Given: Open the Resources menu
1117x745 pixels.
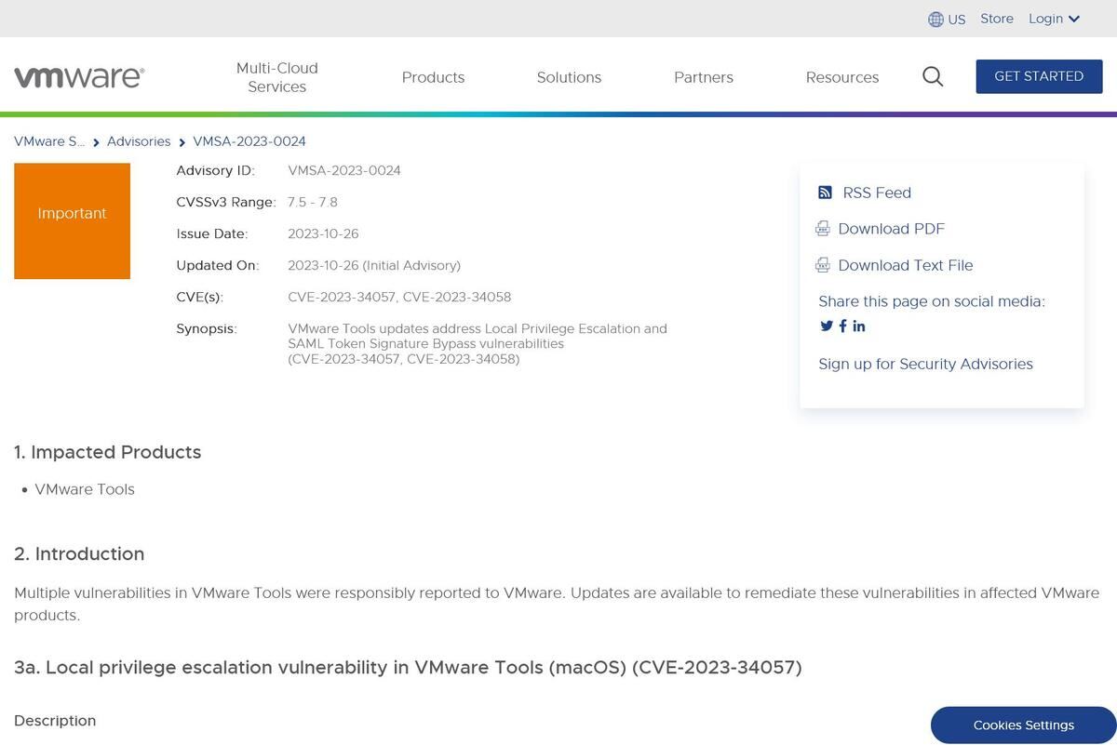Looking at the screenshot, I should (842, 77).
